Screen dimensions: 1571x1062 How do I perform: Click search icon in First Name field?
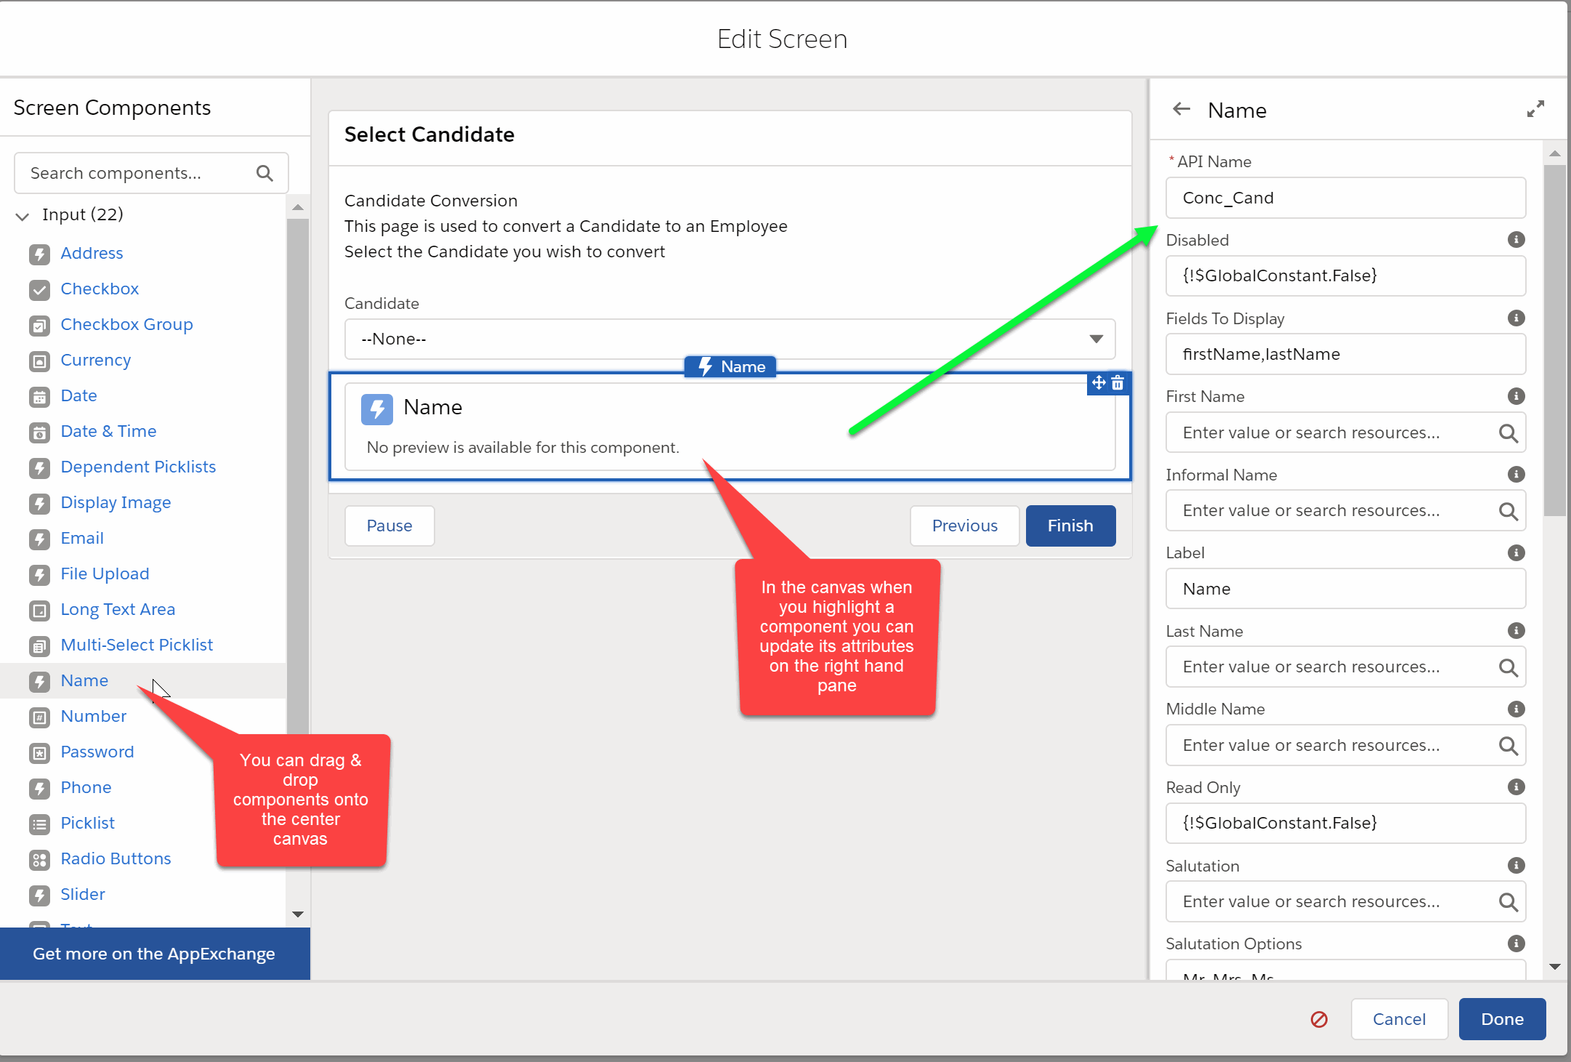pos(1508,433)
